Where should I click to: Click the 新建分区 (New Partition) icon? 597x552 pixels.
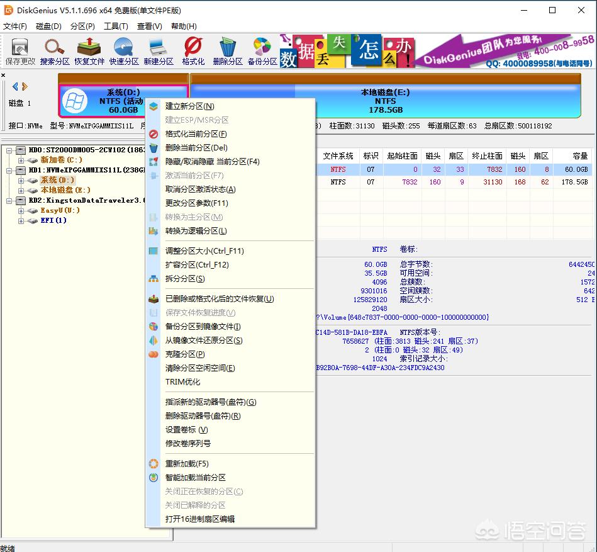(157, 49)
